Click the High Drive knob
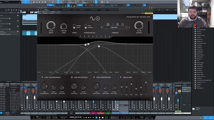Image resolution: width=214 pixels, height=120 pixels. point(96,86)
